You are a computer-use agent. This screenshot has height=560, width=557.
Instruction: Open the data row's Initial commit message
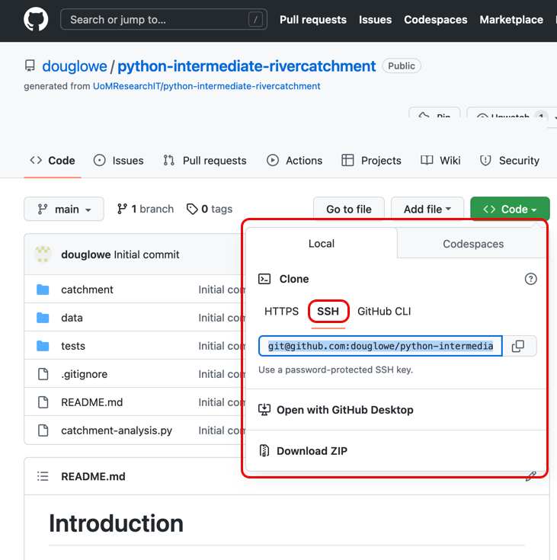(222, 318)
